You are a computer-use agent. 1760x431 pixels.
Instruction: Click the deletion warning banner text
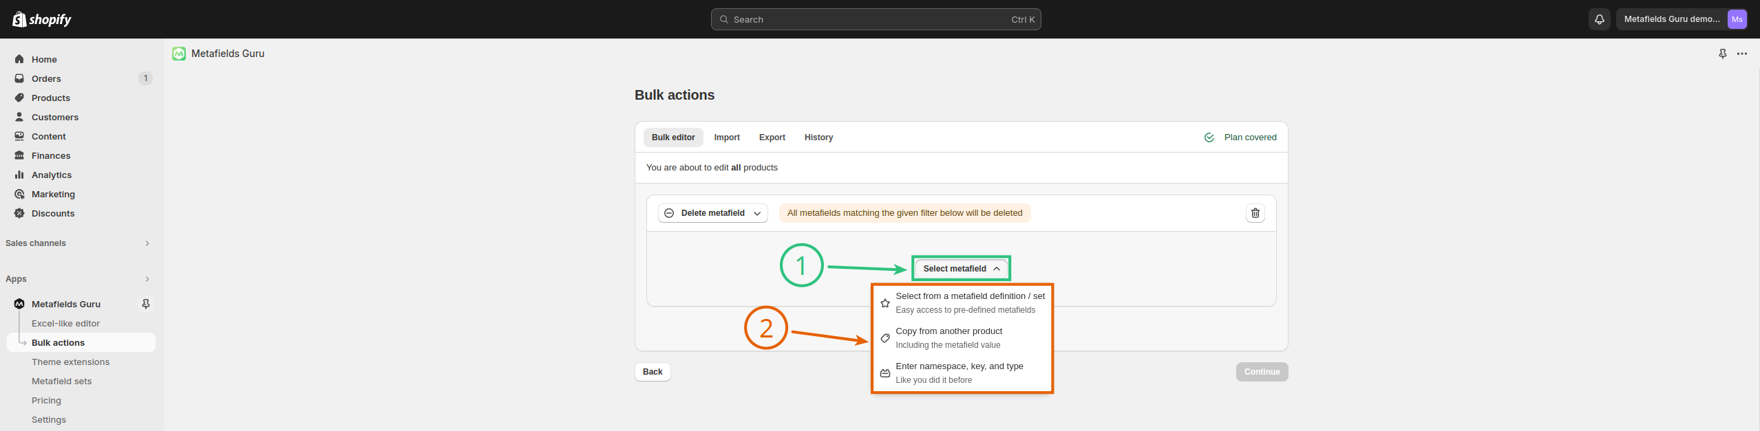pyautogui.click(x=904, y=213)
